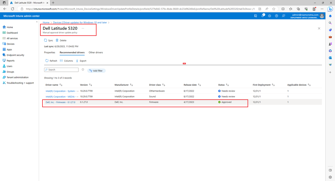Click the settings gear in the Intune header
This screenshot has width=335, height=181.
tap(269, 16)
